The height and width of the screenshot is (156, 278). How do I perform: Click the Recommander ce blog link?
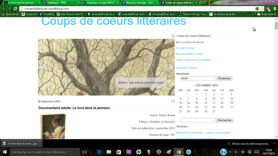tap(189, 54)
